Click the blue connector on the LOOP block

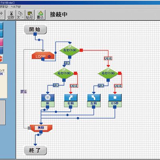pyautogui.click(x=43, y=59)
